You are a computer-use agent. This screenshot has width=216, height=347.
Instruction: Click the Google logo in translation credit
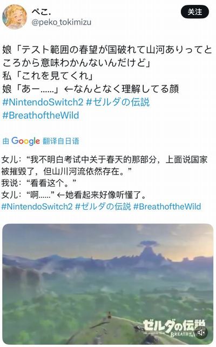click(25, 142)
